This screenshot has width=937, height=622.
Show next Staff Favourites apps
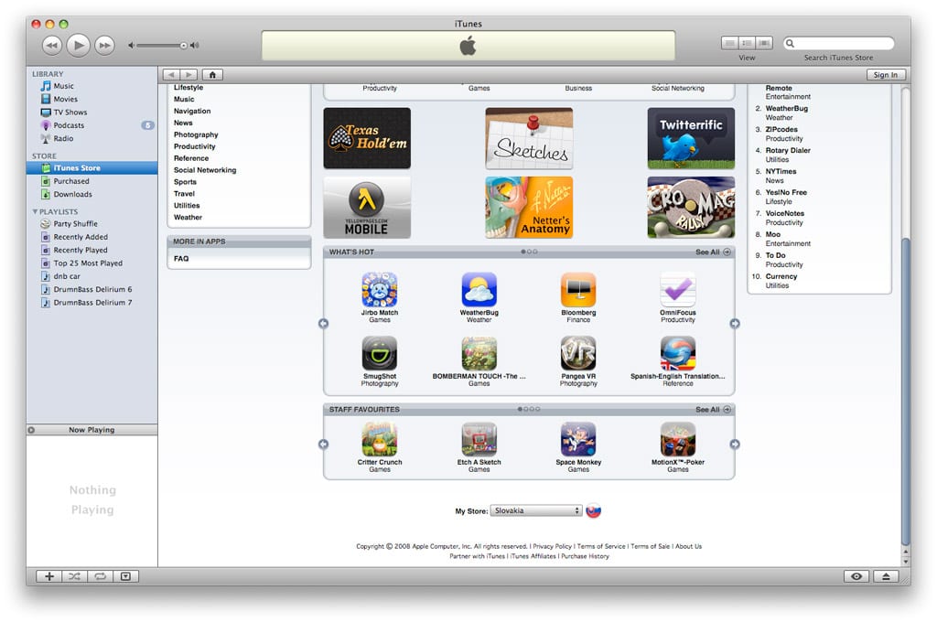tap(735, 445)
